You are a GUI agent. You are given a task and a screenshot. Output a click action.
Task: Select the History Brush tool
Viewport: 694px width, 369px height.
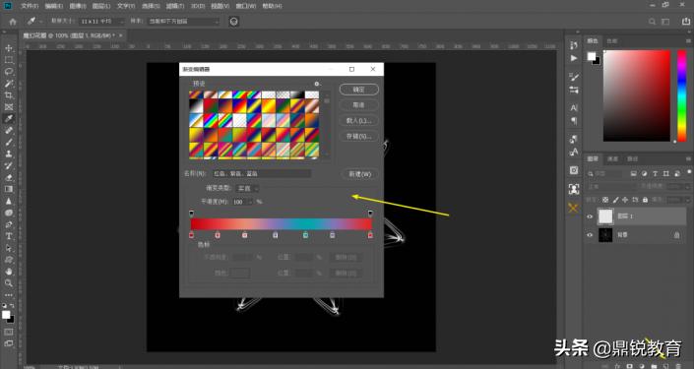pos(9,165)
